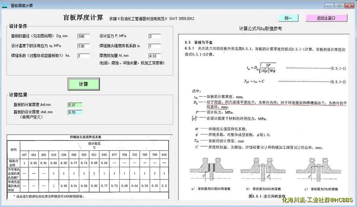This screenshot has height=207, width=357.
Task: Click the 盲板的设计厚度 shd label
Action: point(33,112)
